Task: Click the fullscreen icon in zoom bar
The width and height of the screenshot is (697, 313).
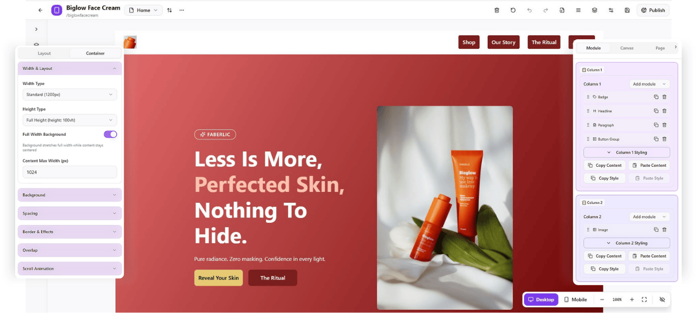Action: (x=644, y=299)
